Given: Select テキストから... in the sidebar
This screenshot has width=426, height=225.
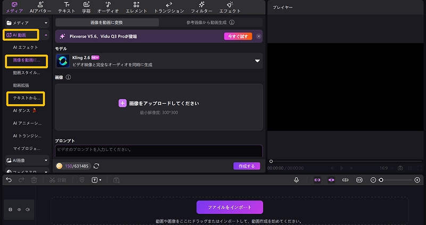Looking at the screenshot, I should tap(27, 98).
